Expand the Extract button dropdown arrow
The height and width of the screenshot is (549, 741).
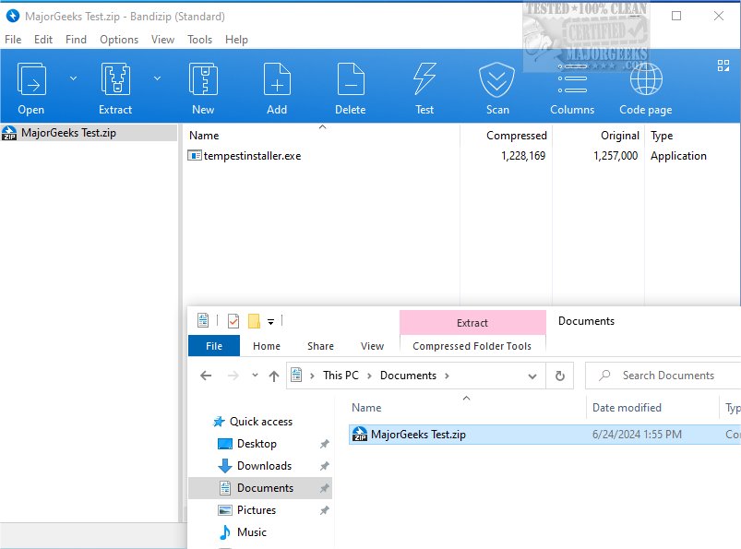pyautogui.click(x=157, y=78)
